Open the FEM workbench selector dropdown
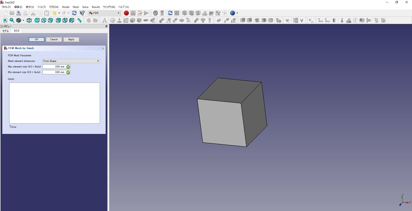This screenshot has width=412, height=211. coord(104,13)
